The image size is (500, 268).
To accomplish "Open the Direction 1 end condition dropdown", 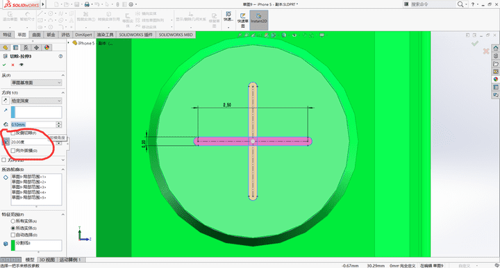I will point(36,101).
